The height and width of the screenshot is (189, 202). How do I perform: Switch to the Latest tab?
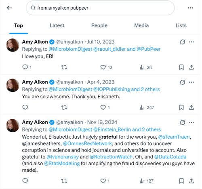(x=57, y=25)
